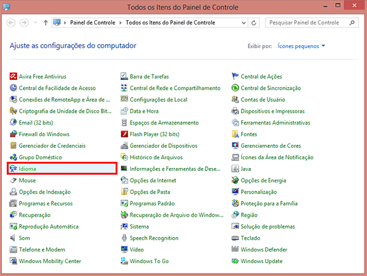Select the Gerenciador de Credenciais icon
This screenshot has width=367, height=276.
[x=13, y=145]
